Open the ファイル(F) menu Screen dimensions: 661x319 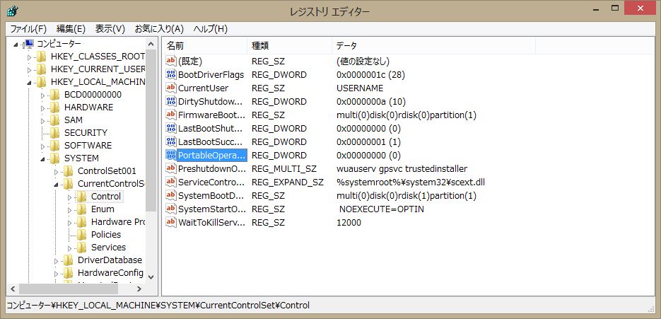coord(28,29)
